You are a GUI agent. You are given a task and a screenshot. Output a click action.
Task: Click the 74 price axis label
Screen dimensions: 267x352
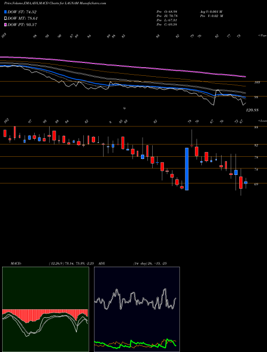[x=256, y=170]
